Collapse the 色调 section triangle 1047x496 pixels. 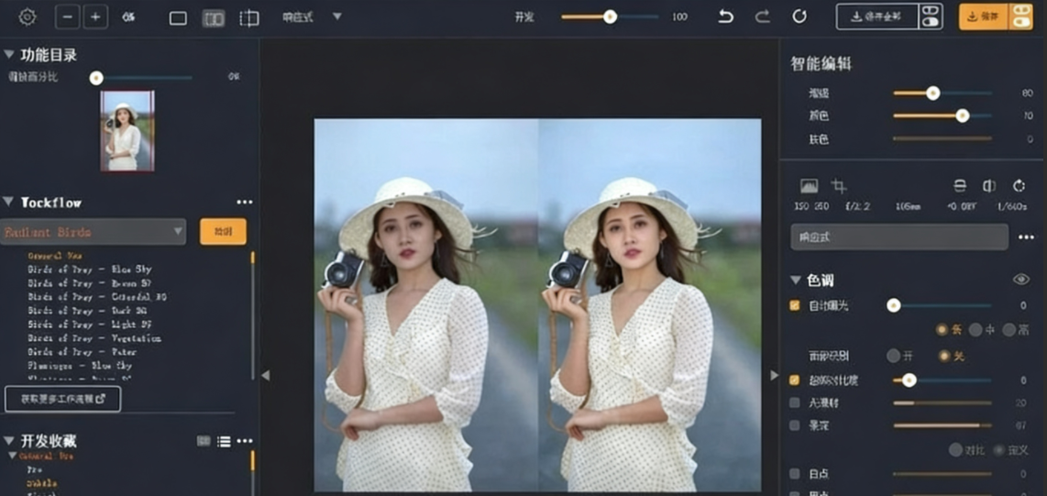[795, 281]
